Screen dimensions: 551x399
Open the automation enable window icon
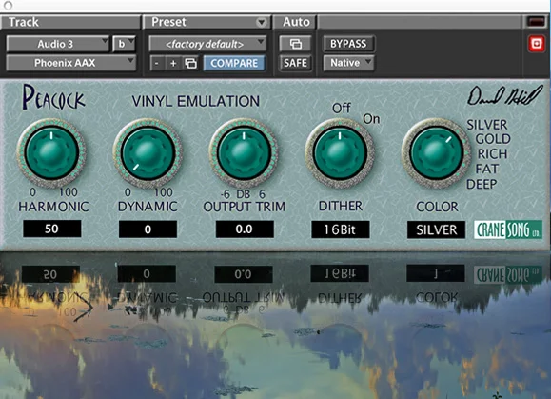click(x=296, y=44)
